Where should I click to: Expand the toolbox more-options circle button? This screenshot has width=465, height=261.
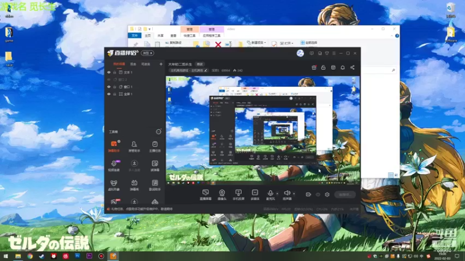(x=159, y=132)
